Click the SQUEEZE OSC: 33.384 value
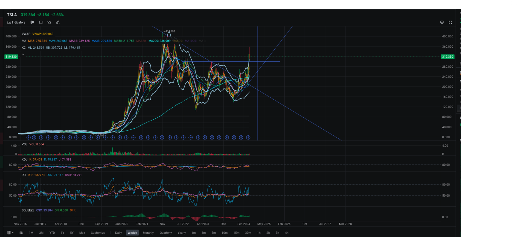The width and height of the screenshot is (517, 237). tap(45, 210)
